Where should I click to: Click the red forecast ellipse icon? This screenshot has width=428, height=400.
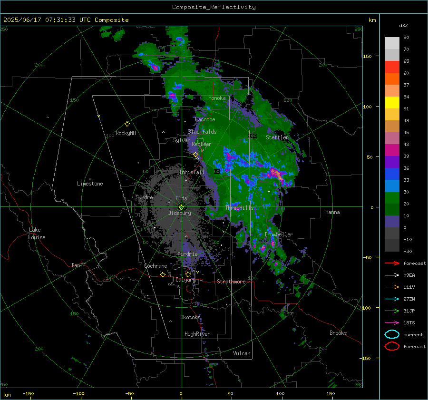click(x=392, y=346)
